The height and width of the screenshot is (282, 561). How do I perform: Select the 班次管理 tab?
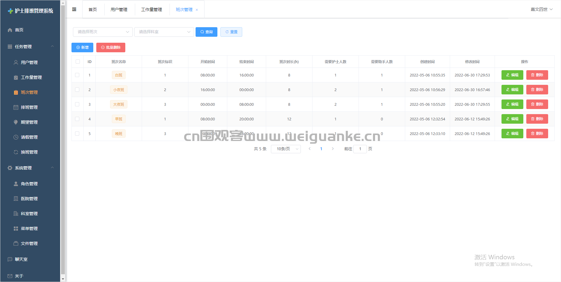tap(184, 10)
